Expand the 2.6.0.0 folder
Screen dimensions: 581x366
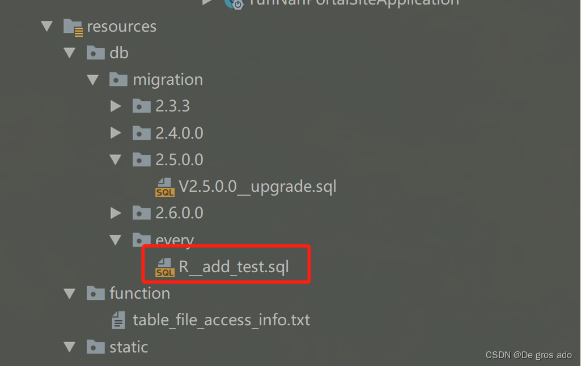[116, 213]
